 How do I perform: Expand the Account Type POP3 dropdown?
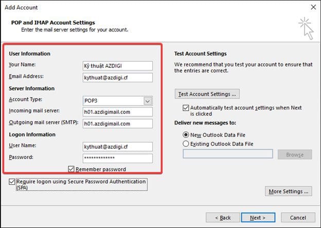tap(148, 101)
